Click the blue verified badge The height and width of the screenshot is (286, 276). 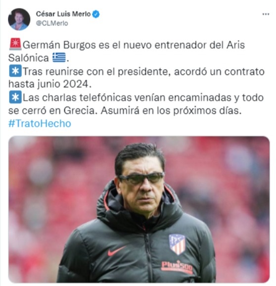coord(96,14)
